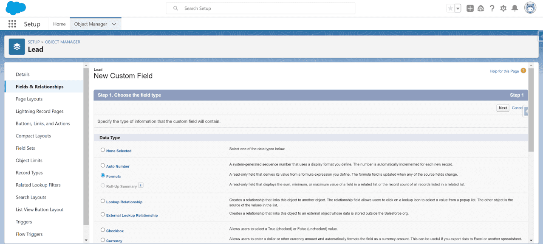The image size is (543, 244).
Task: Click the Data Type section heading
Action: point(110,138)
